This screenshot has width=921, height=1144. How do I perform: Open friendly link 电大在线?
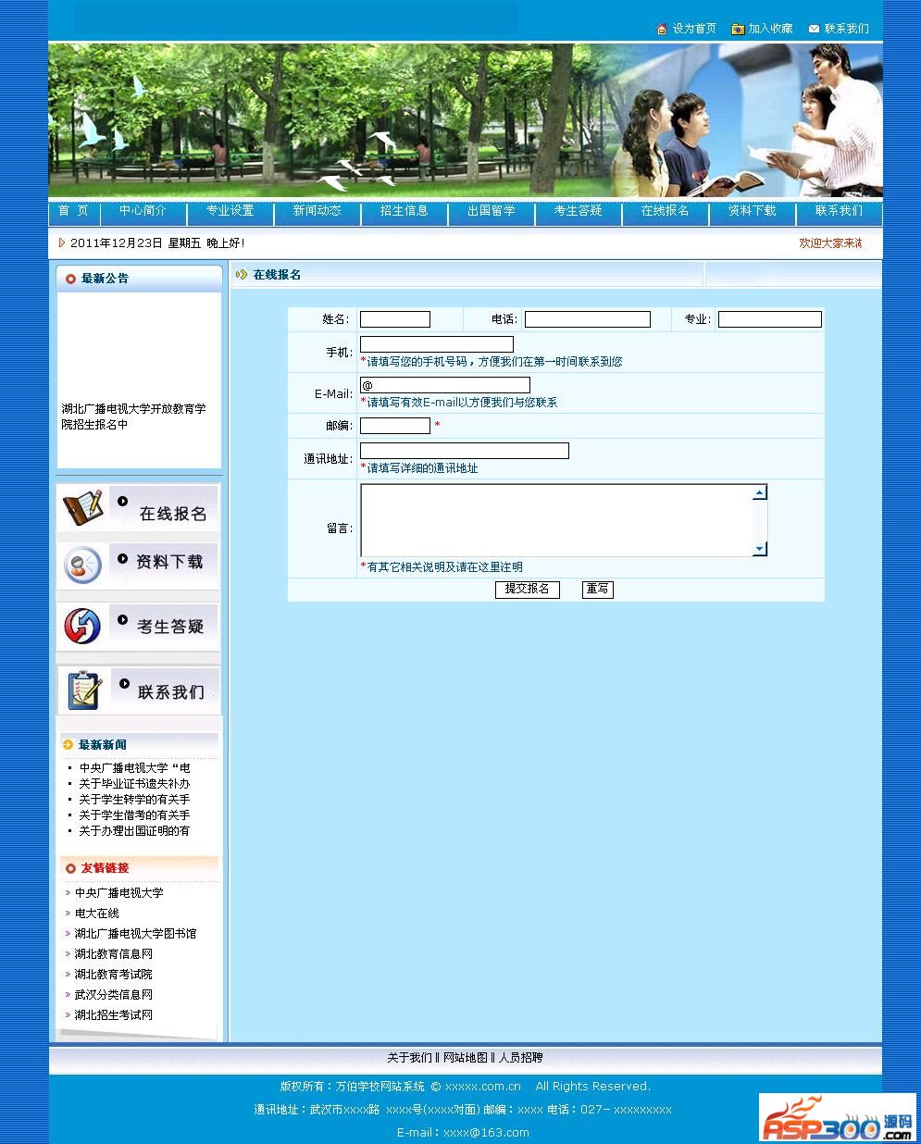[x=97, y=914]
